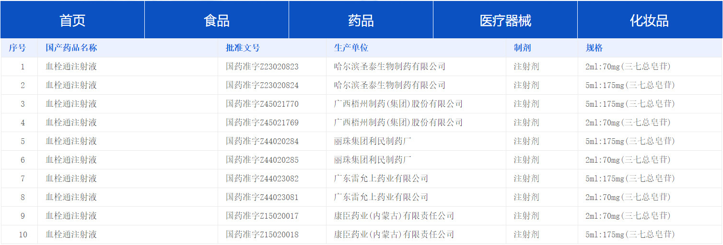Select approval number 国药准字Z44023081

coord(262,197)
